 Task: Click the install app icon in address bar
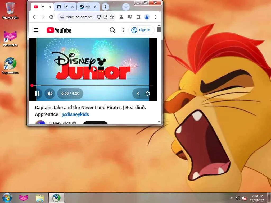[99, 17]
